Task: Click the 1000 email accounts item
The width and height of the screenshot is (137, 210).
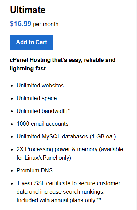Action: click(42, 124)
